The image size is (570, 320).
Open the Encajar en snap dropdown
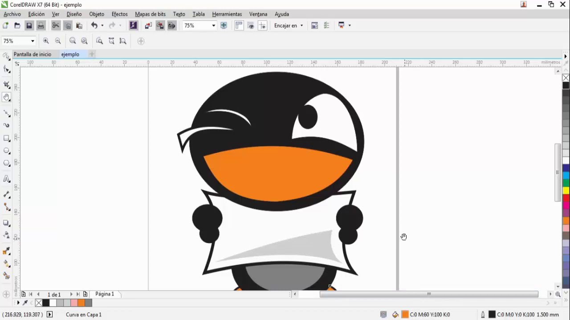pos(289,25)
